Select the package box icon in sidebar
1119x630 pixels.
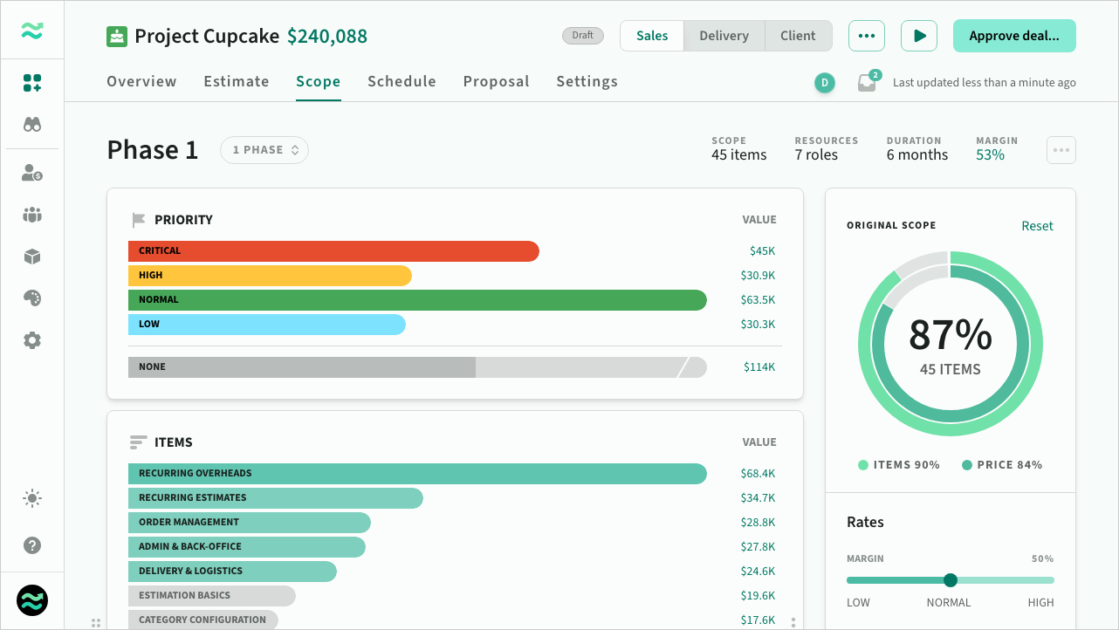click(x=32, y=257)
